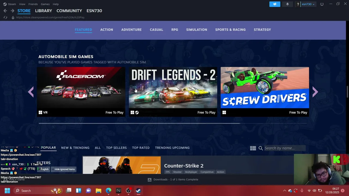
Task: Open the volume control in system tray
Action: (314, 191)
